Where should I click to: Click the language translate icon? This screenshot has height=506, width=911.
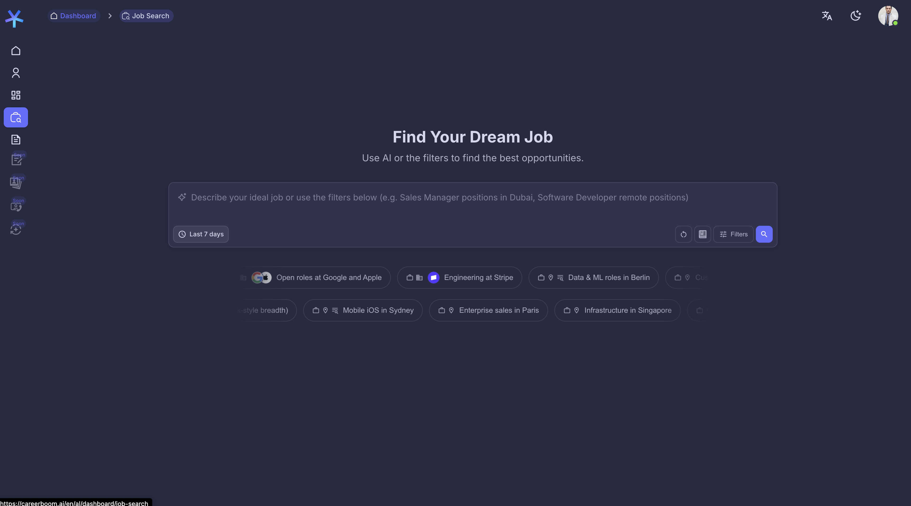pyautogui.click(x=826, y=16)
